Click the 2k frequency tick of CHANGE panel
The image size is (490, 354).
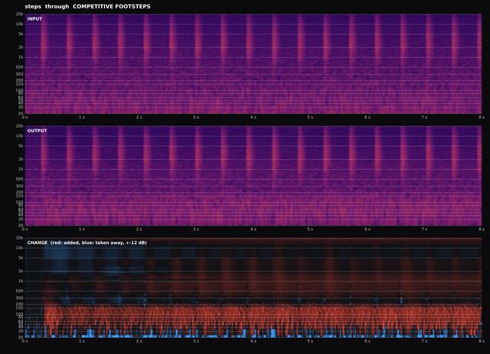21,271
